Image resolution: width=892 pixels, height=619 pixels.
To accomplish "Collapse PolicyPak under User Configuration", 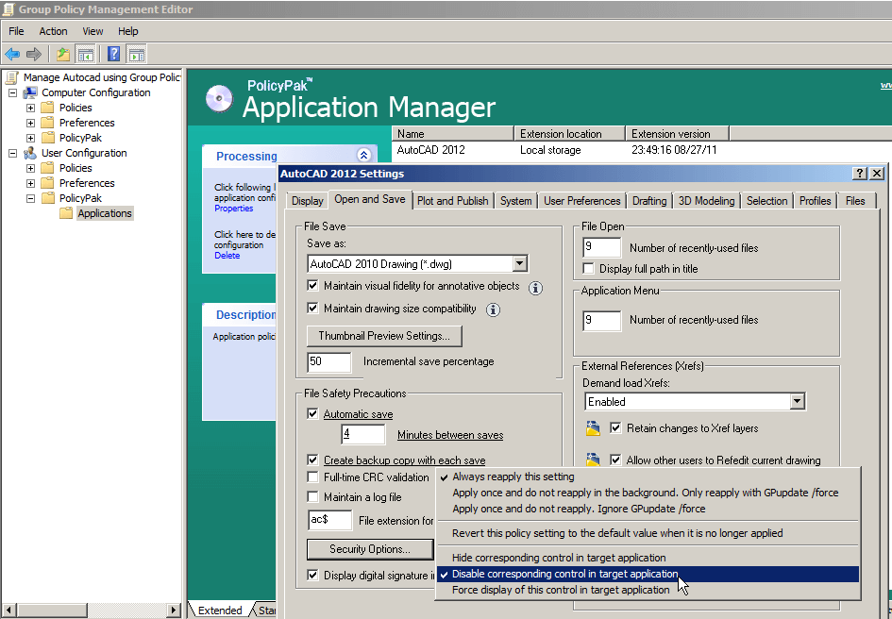I will click(x=31, y=198).
